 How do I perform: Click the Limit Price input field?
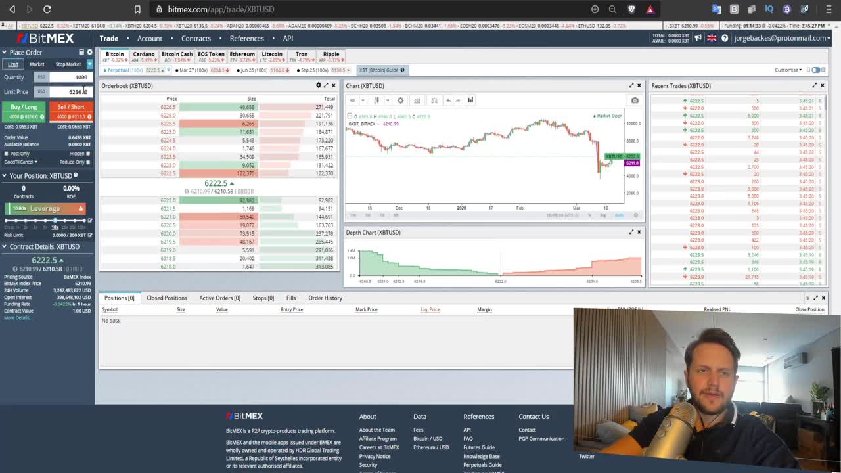(x=70, y=91)
